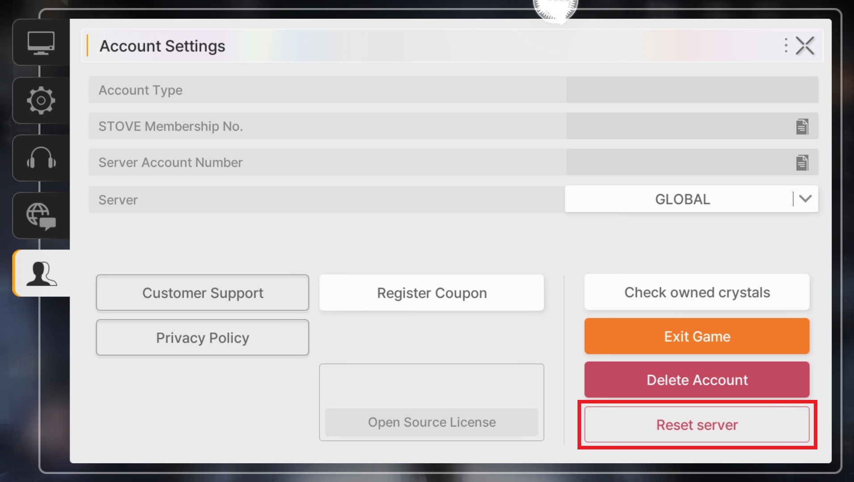Open the Privacy Policy

(x=202, y=338)
